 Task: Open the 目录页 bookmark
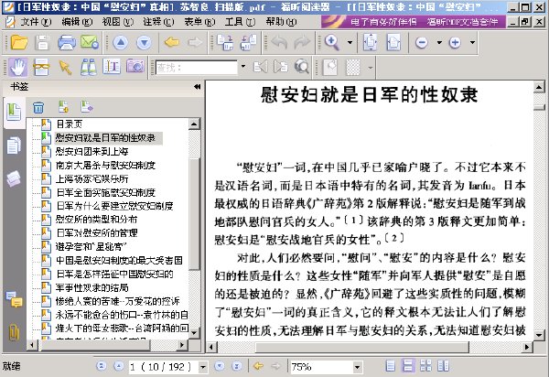pyautogui.click(x=70, y=124)
